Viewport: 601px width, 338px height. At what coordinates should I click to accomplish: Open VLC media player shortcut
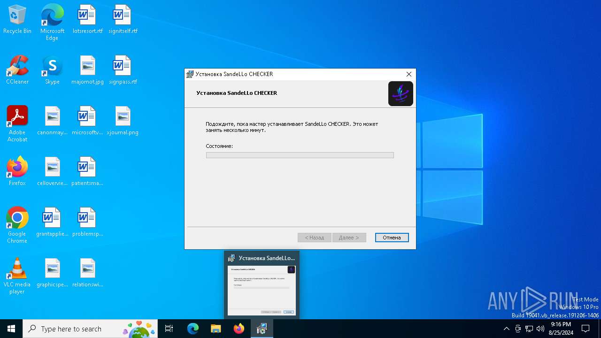[x=17, y=276]
